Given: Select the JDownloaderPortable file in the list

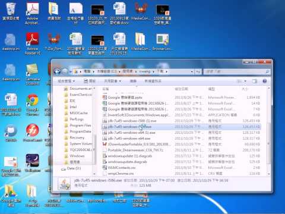Looking at the screenshot, I should click(181, 144).
